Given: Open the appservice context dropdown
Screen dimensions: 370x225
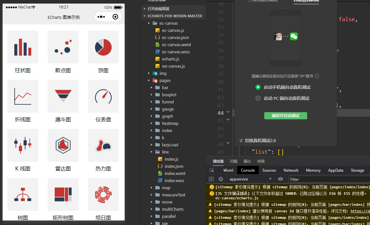Looking at the screenshot, I should point(250,179).
